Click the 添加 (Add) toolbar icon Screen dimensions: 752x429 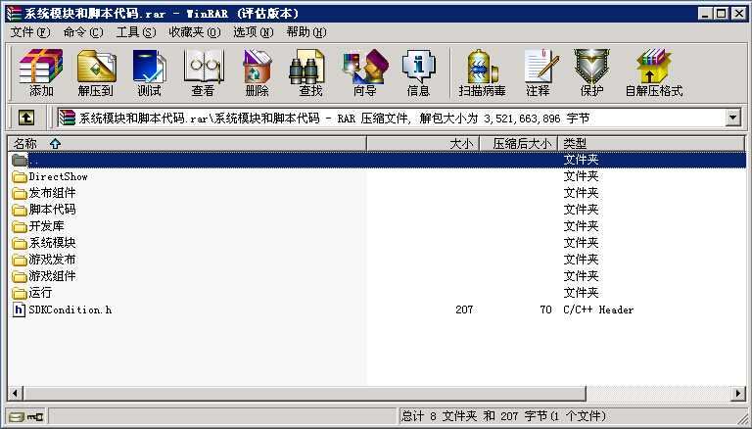[x=40, y=71]
